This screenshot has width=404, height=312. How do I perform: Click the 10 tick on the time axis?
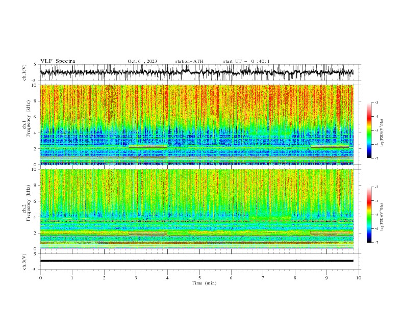pyautogui.click(x=359, y=278)
